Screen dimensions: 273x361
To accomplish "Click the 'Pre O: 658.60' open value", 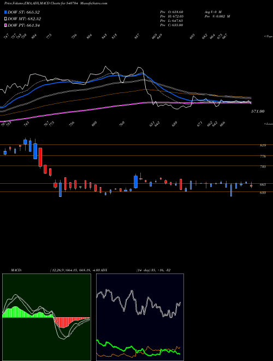I will [171, 12].
